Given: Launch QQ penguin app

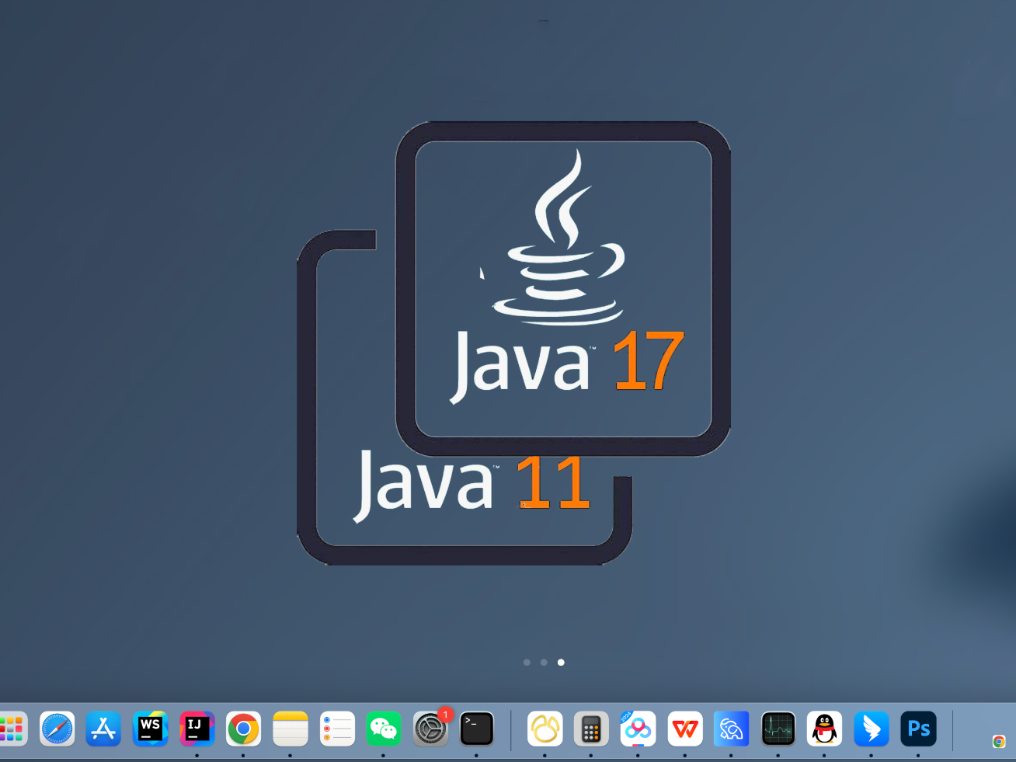Looking at the screenshot, I should 824,729.
